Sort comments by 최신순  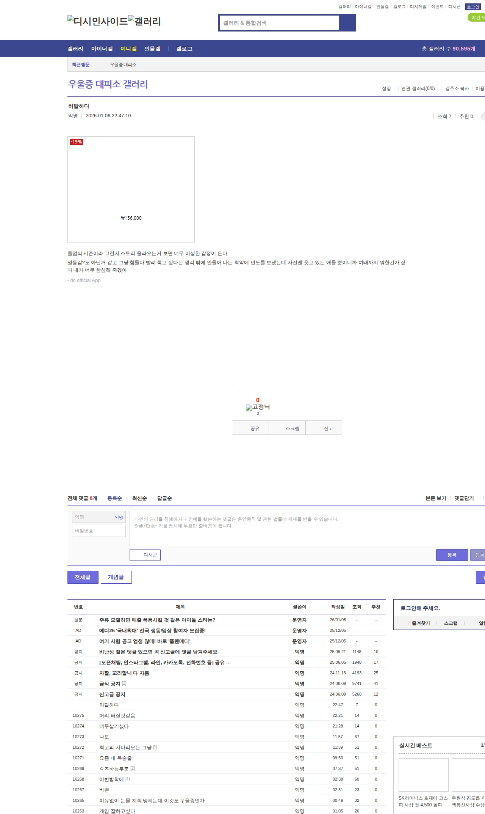[139, 498]
